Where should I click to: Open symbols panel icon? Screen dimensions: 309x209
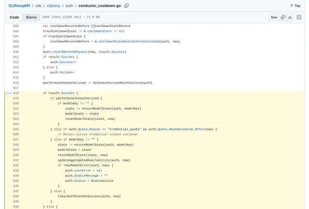(x=299, y=17)
